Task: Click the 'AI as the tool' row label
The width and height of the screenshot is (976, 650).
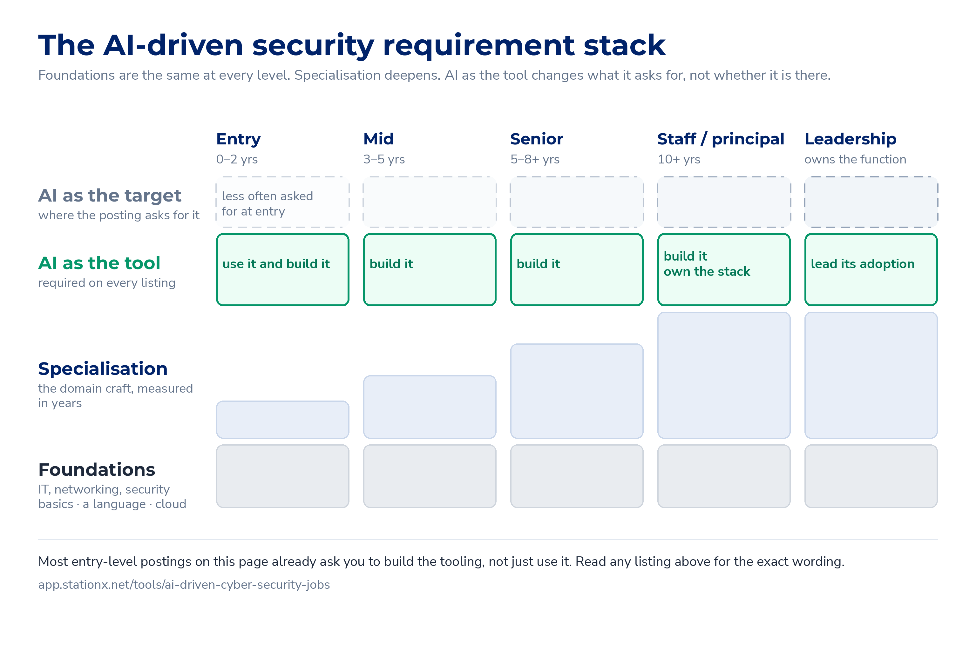Action: [99, 263]
